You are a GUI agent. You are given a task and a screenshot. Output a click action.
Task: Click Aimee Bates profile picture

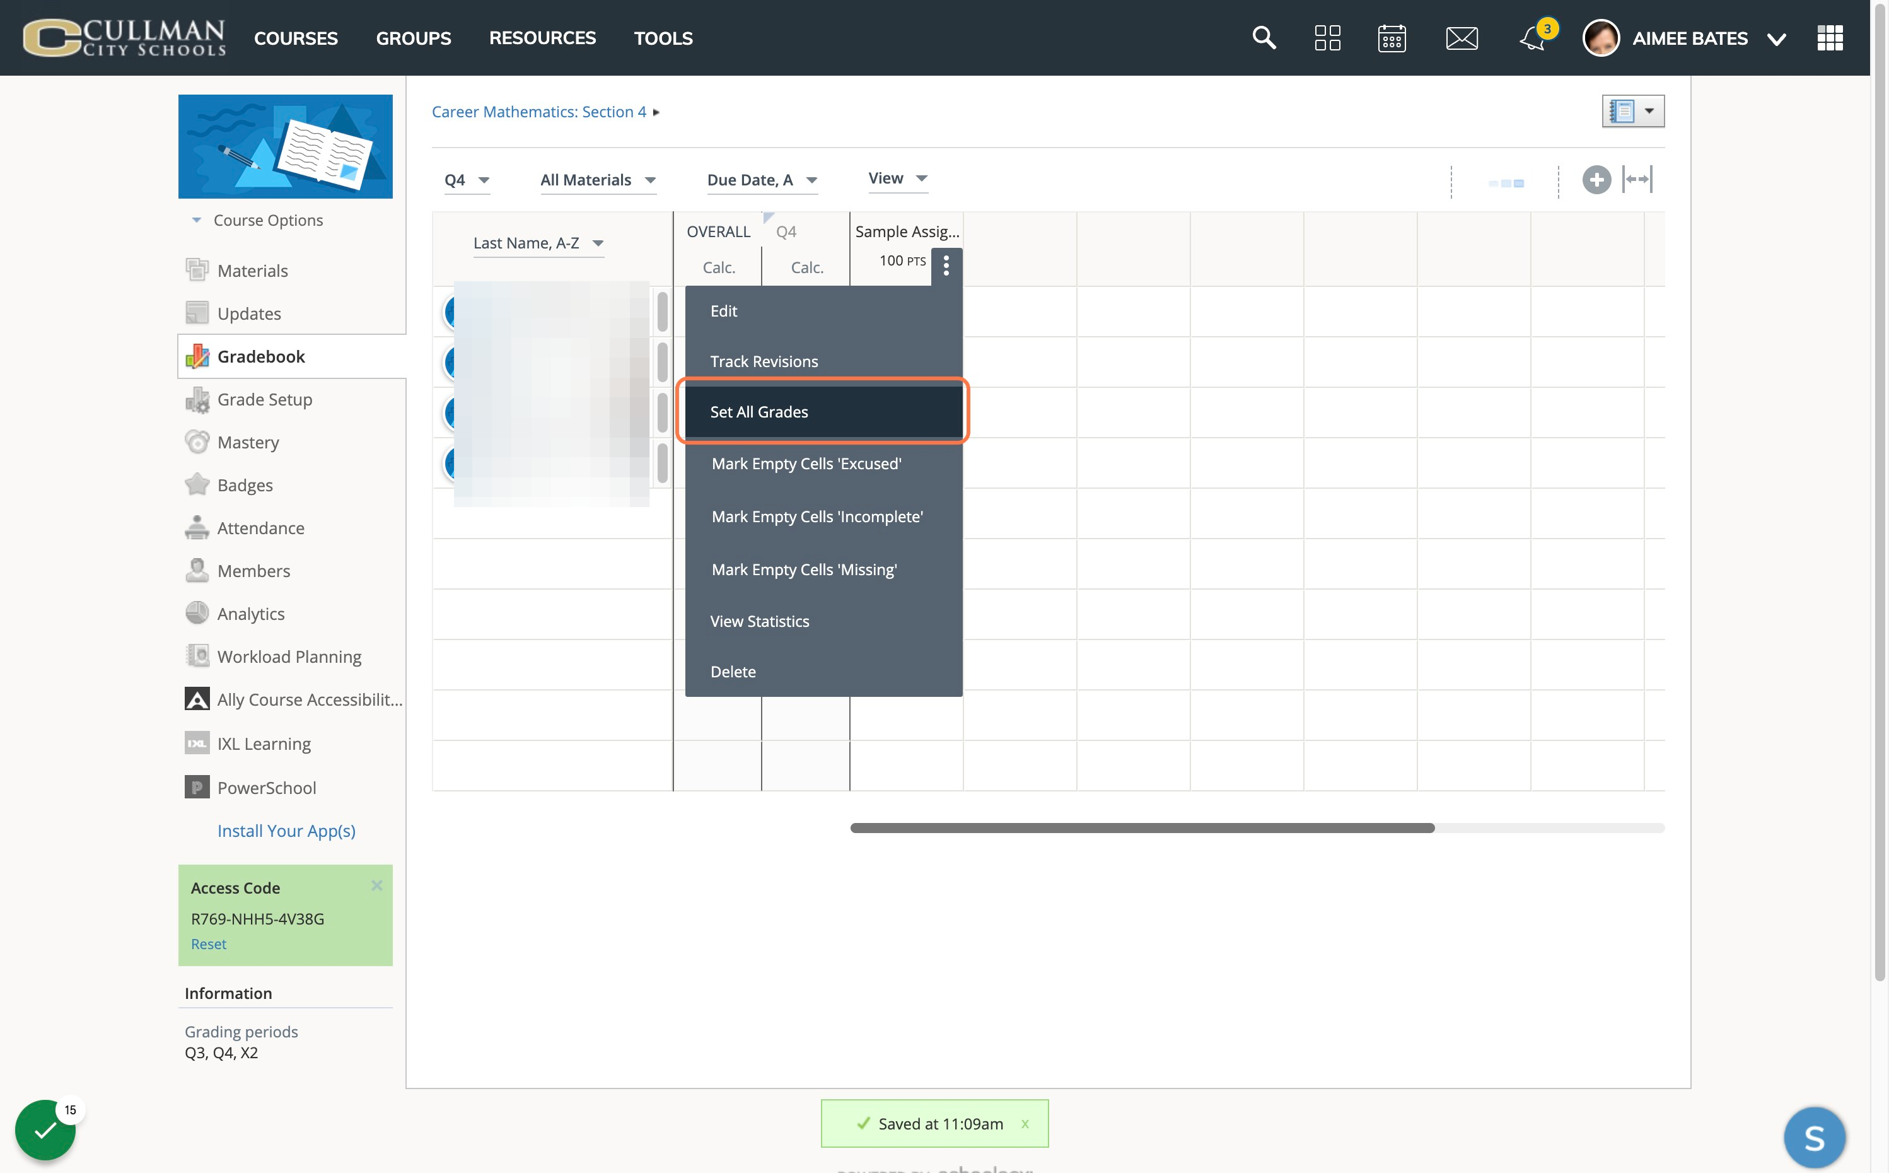[1600, 37]
